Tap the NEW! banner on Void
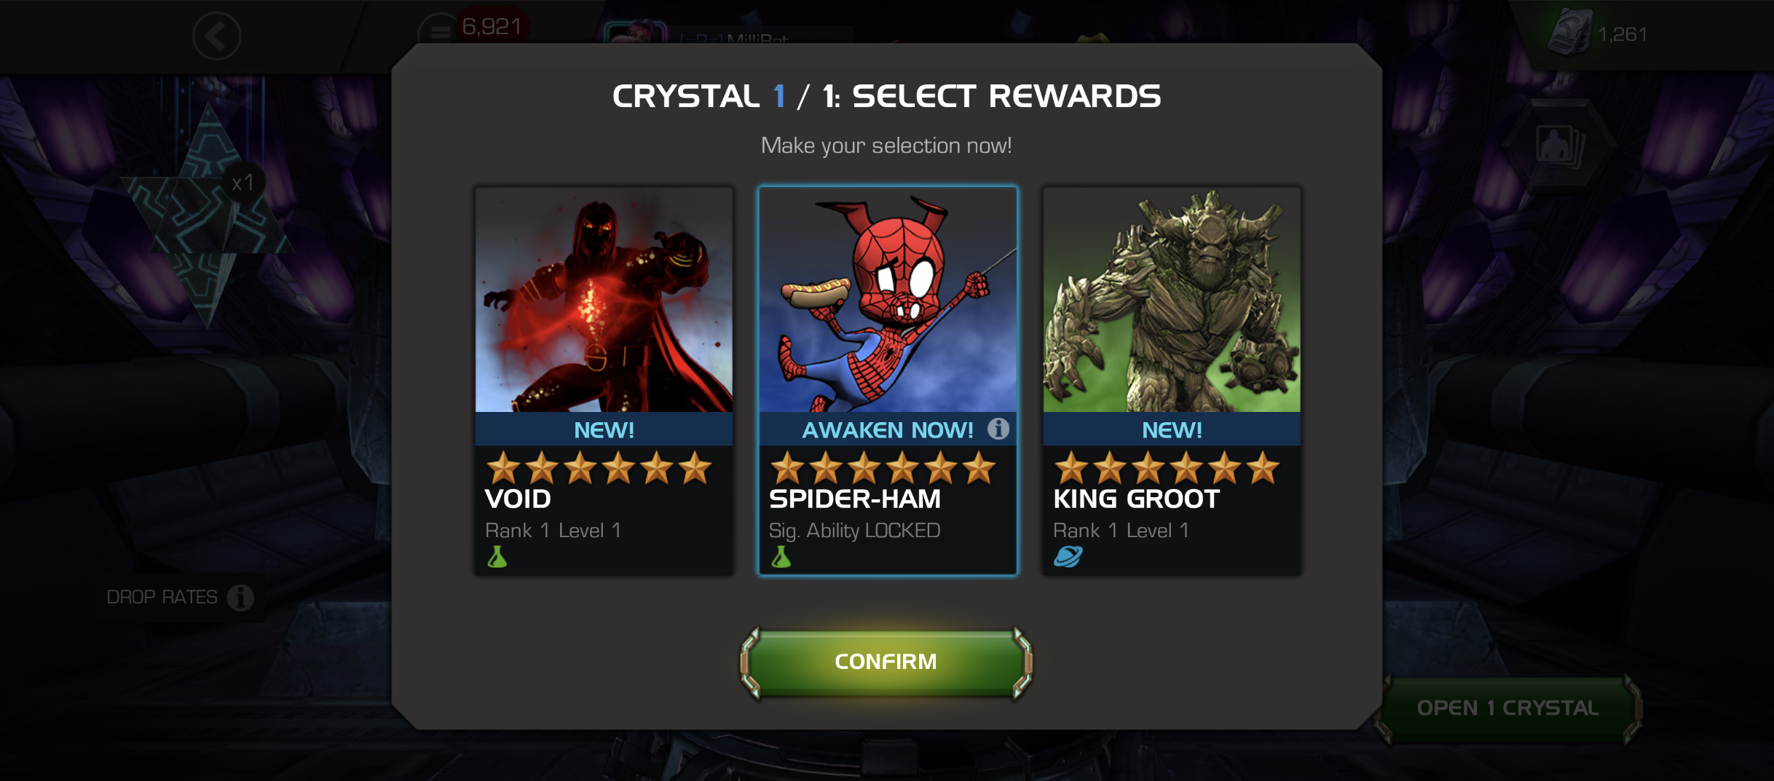This screenshot has width=1774, height=781. pyautogui.click(x=604, y=429)
